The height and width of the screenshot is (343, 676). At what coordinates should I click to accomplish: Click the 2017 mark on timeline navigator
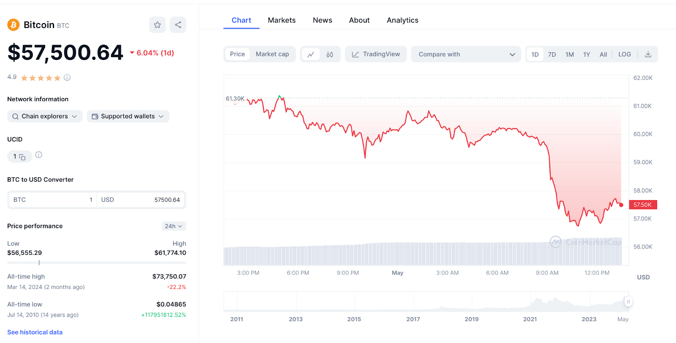(413, 319)
